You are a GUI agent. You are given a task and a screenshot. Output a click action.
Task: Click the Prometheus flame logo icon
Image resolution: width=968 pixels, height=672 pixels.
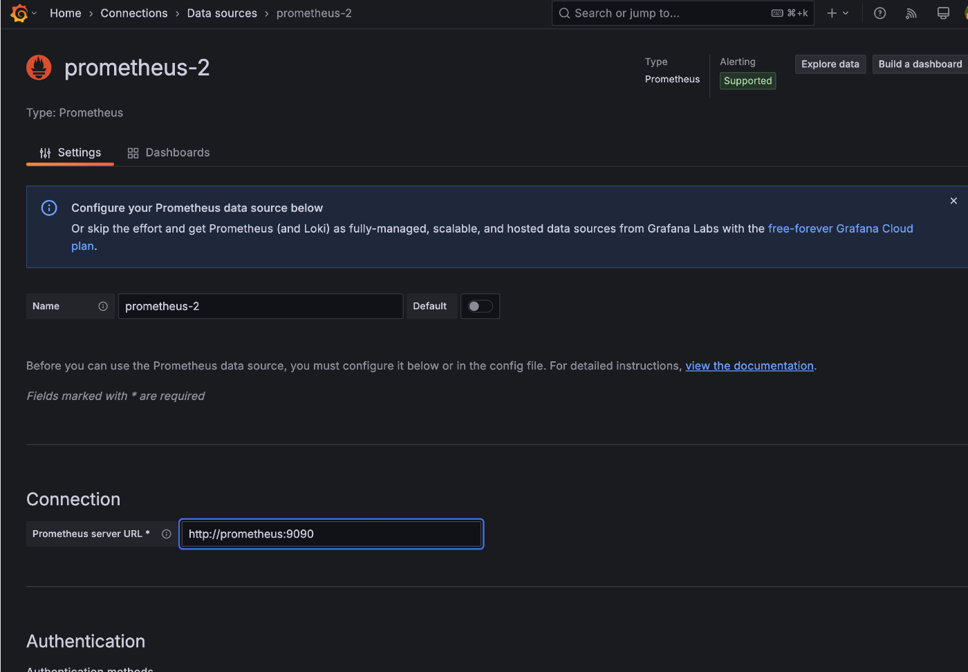point(39,68)
